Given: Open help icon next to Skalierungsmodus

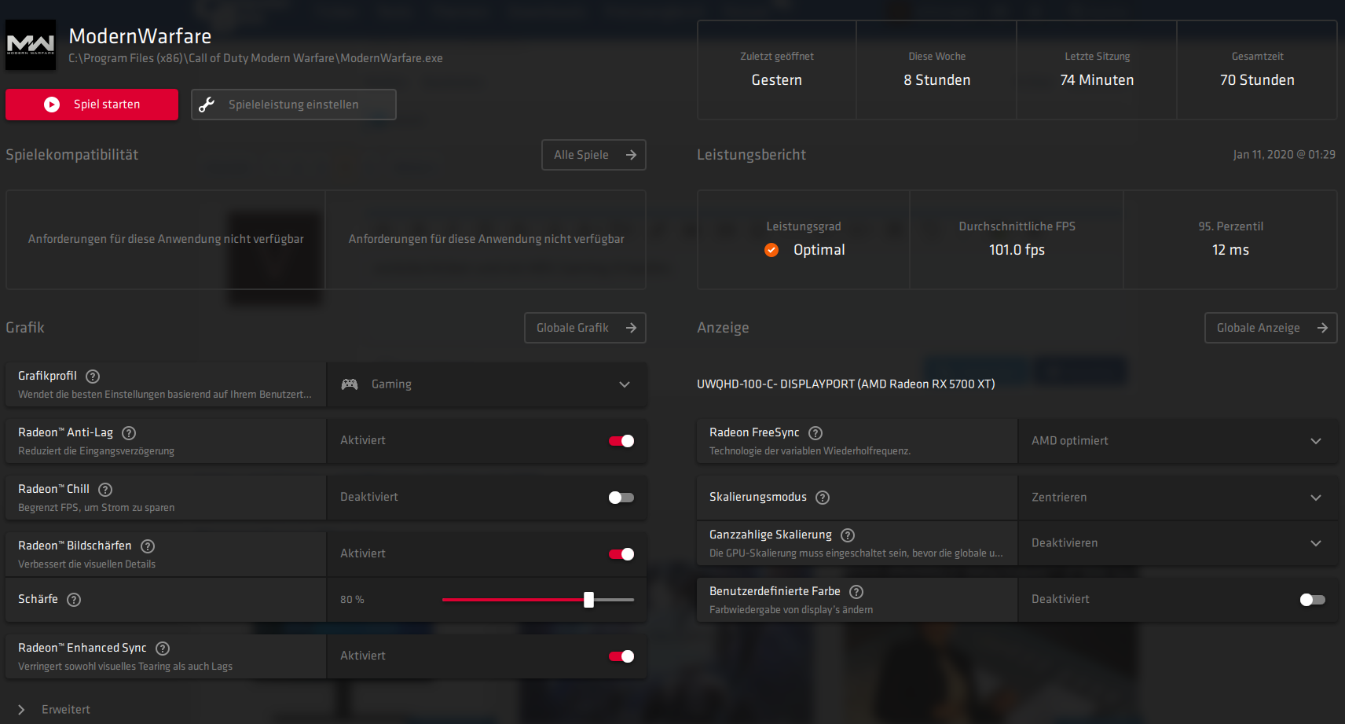Looking at the screenshot, I should (823, 498).
